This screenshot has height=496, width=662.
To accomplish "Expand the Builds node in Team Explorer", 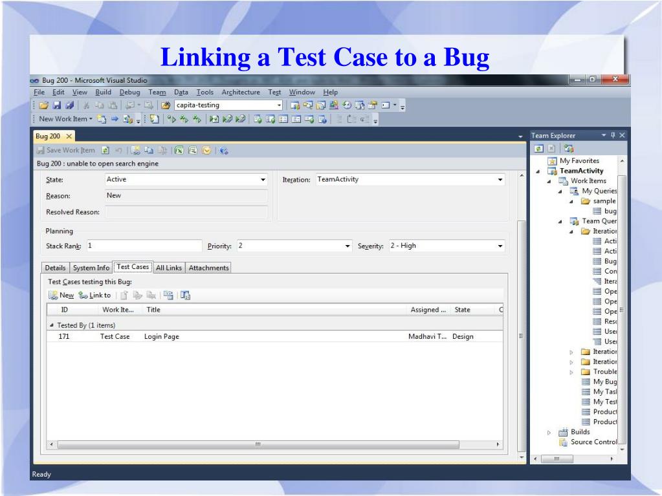I will 549,433.
